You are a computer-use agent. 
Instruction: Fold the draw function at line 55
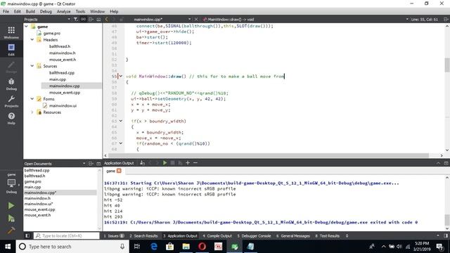click(121, 76)
